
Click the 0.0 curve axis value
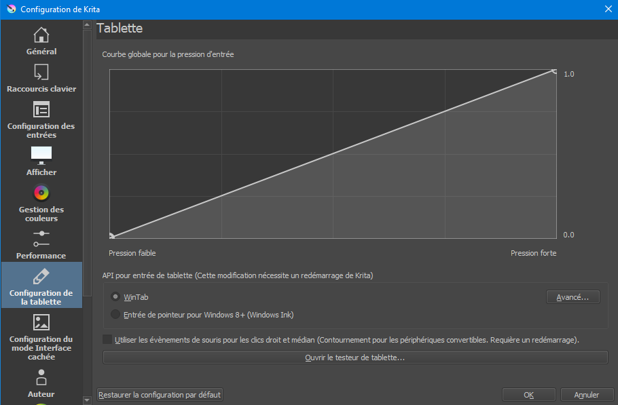pos(568,235)
